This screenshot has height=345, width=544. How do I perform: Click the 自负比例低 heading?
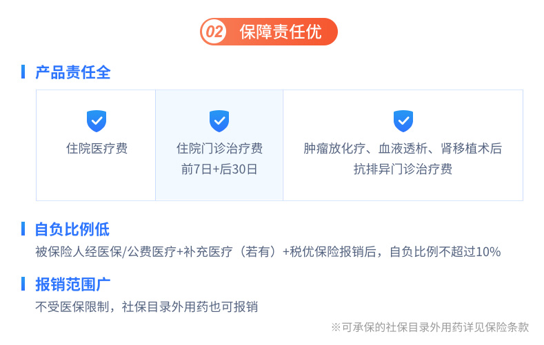point(72,229)
